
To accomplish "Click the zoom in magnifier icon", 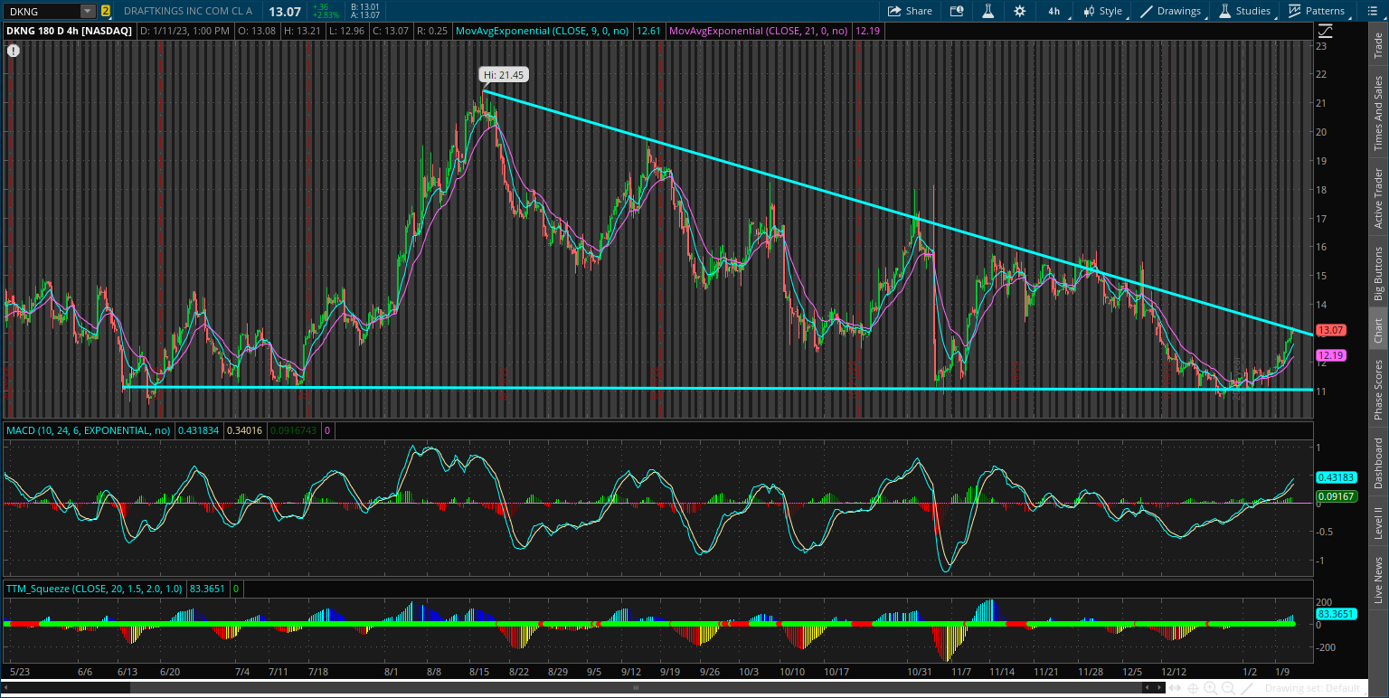I will [1209, 688].
